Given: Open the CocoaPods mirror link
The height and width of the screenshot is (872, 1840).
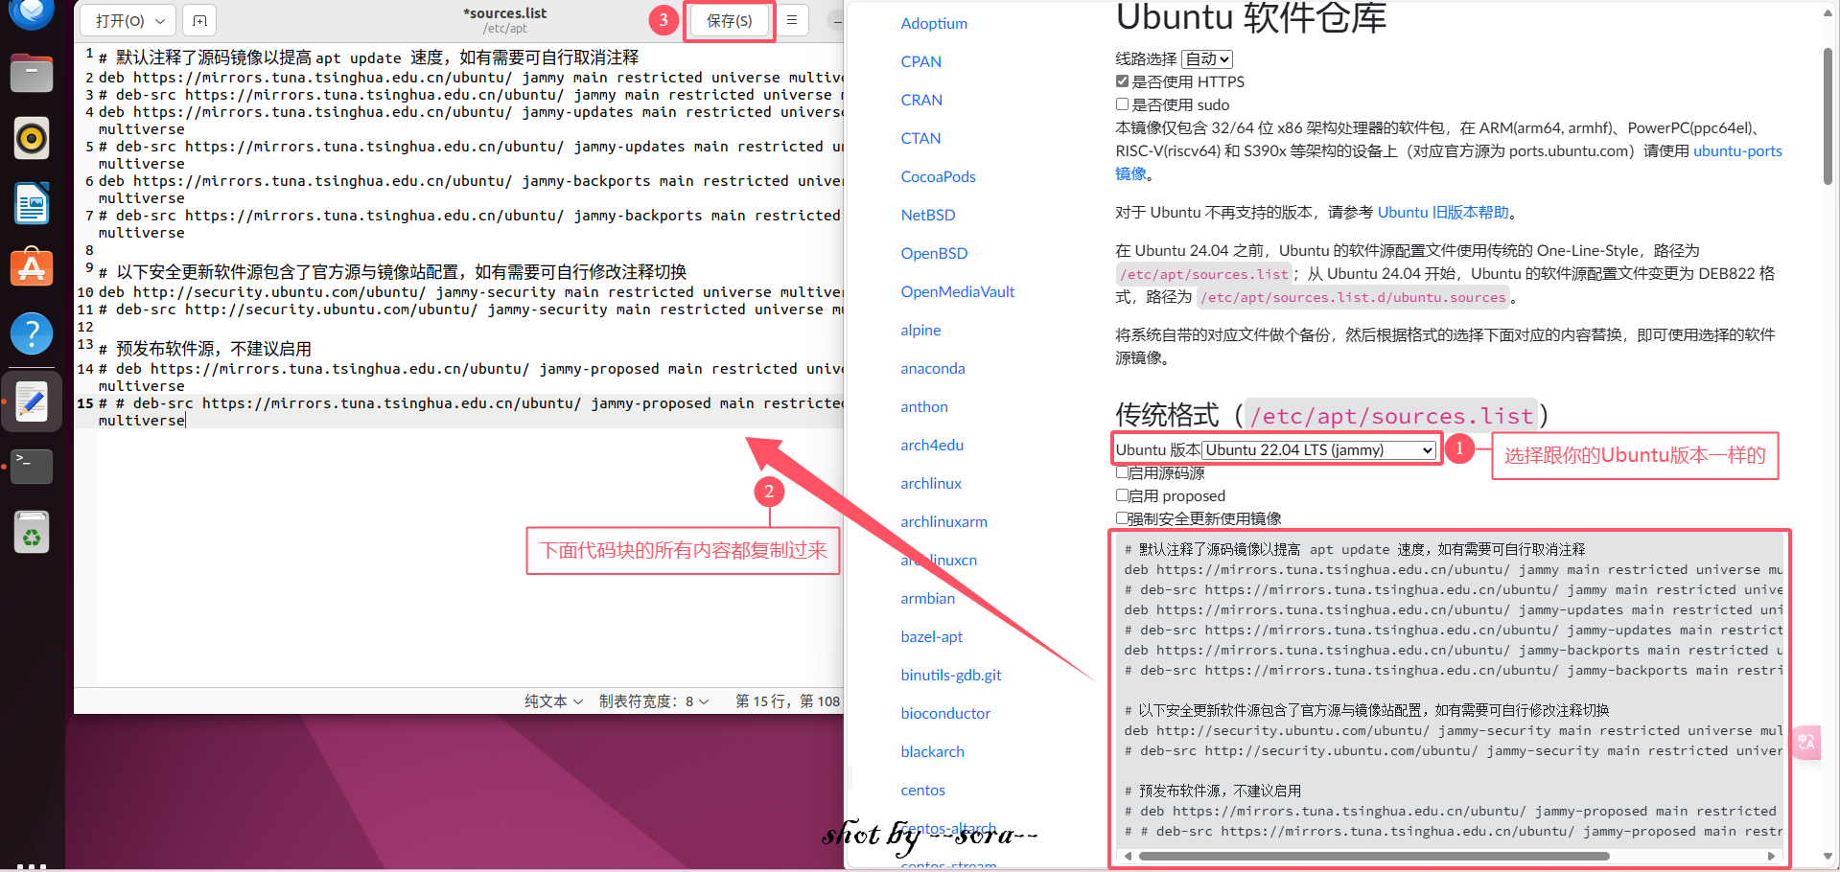Looking at the screenshot, I should 938,176.
